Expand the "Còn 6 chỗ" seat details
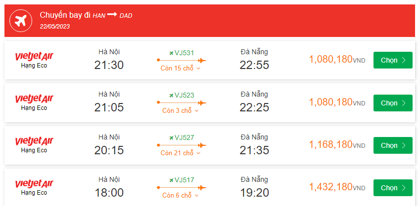Screen dimensions: 420x206 point(181,196)
